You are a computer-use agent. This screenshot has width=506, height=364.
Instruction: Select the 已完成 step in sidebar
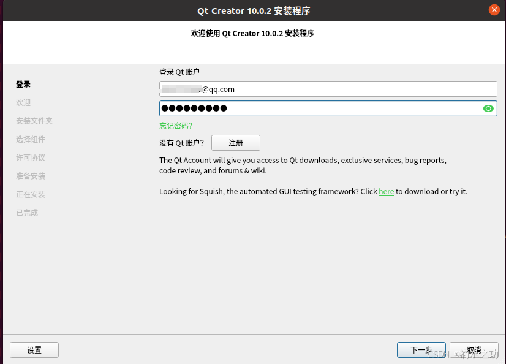(x=27, y=213)
